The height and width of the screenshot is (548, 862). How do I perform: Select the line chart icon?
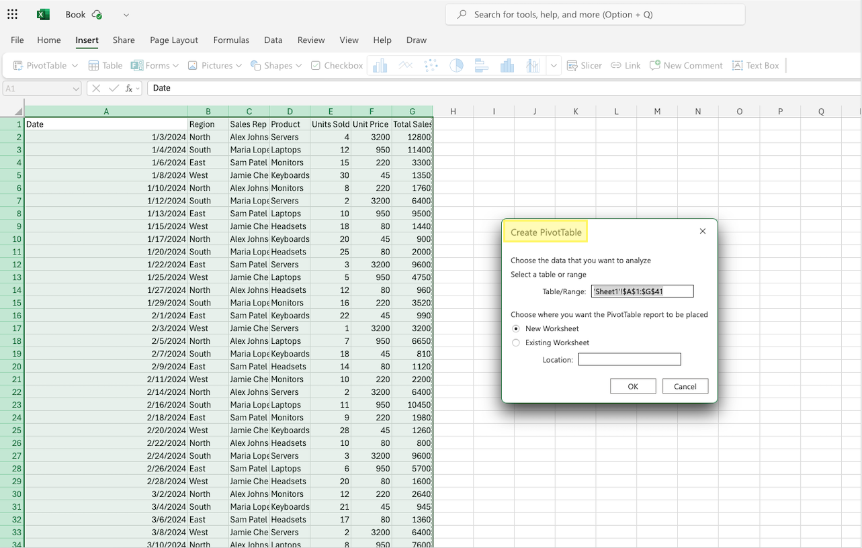click(405, 65)
